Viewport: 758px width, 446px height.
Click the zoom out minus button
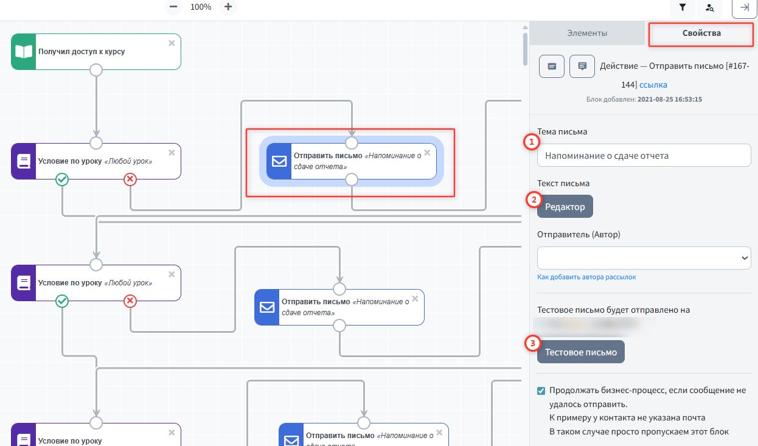[x=173, y=7]
